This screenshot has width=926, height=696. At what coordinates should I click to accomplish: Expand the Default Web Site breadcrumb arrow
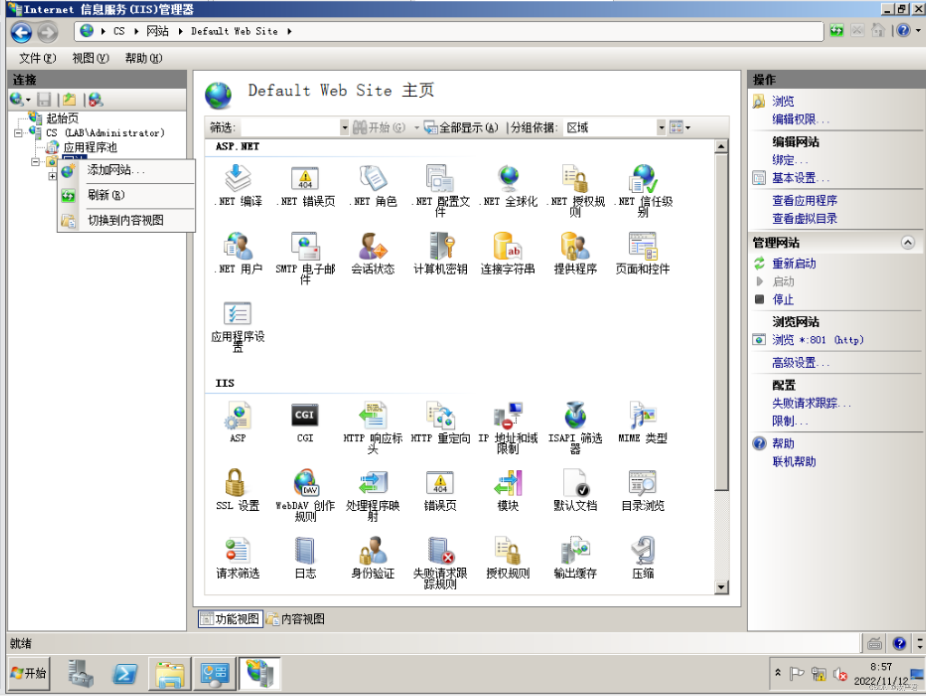[x=289, y=31]
